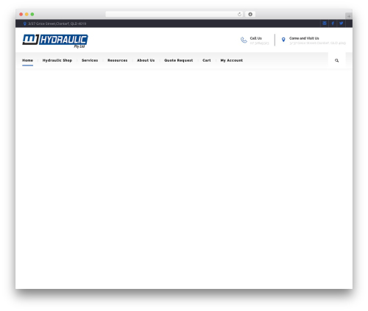
Task: Open the Services menu
Action: (90, 60)
